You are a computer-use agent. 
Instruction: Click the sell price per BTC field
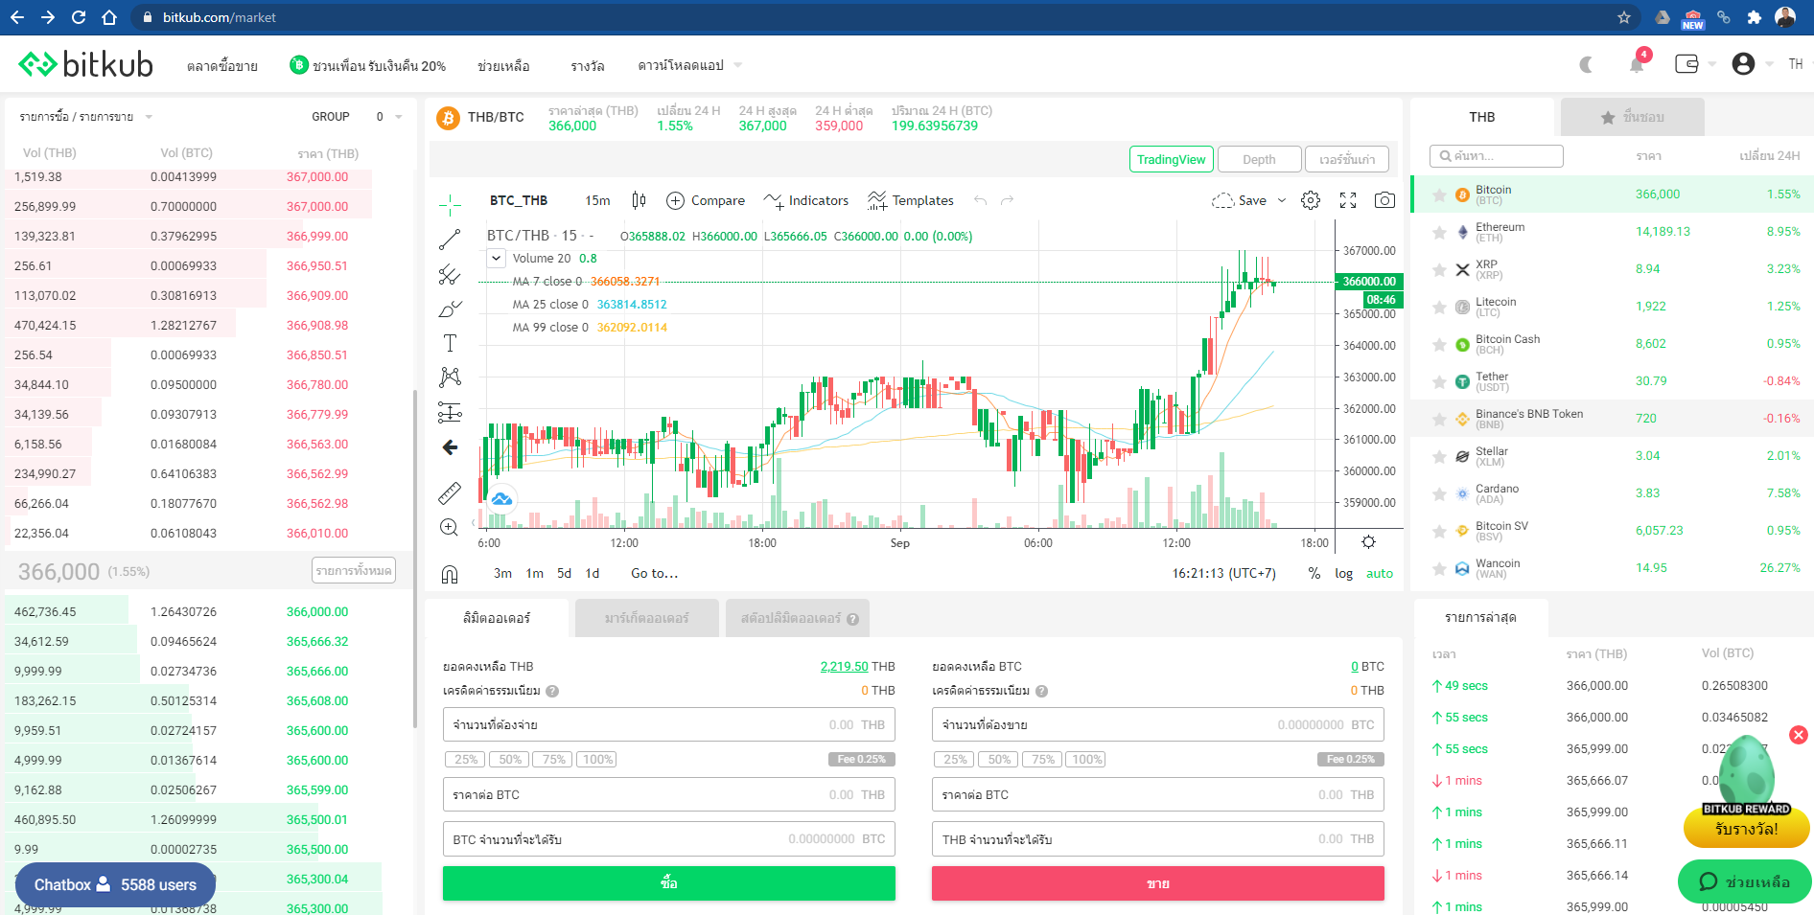coord(1157,794)
